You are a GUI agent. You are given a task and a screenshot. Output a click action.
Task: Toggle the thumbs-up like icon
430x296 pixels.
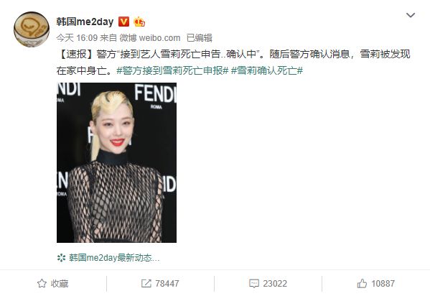pos(362,283)
